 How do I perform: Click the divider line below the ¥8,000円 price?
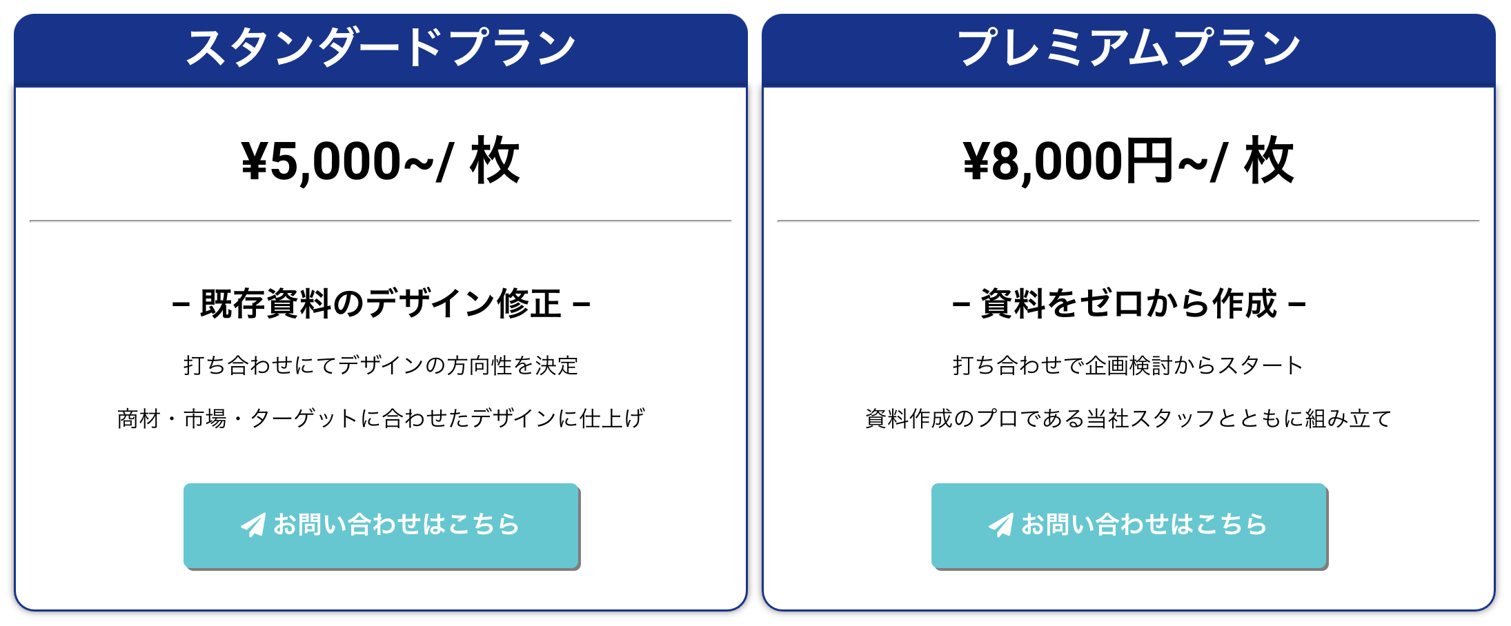(x=1129, y=221)
